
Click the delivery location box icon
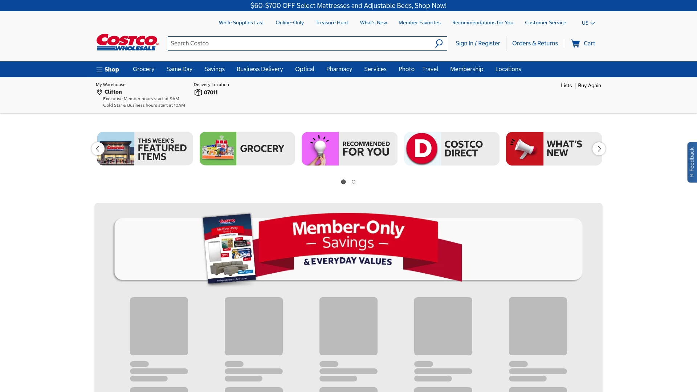click(198, 93)
